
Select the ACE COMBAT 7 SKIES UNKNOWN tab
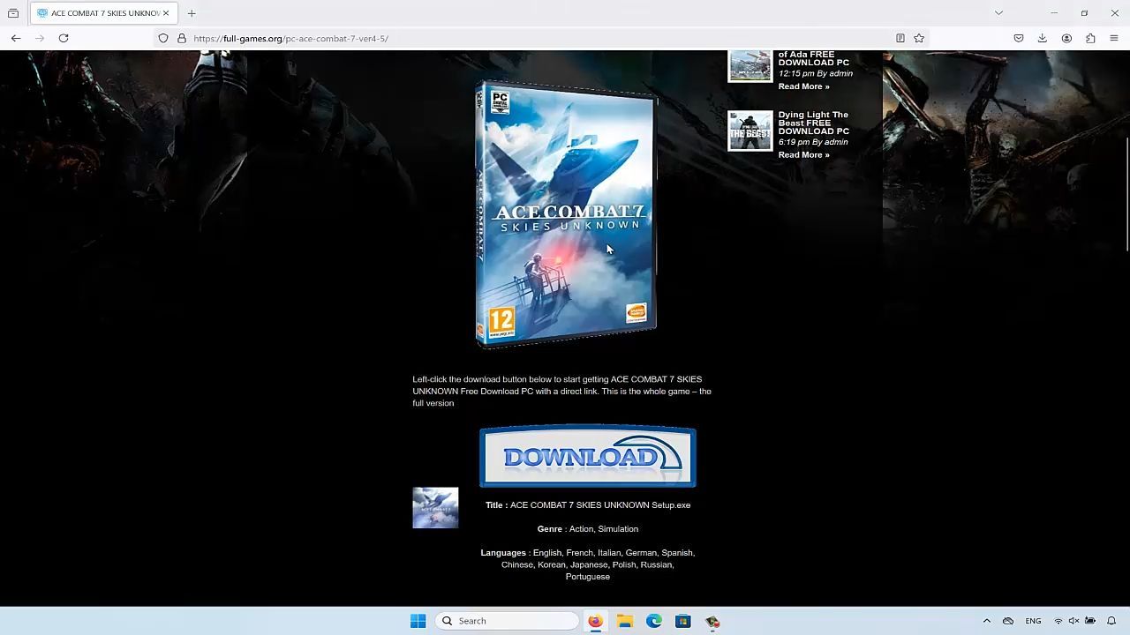click(x=103, y=13)
